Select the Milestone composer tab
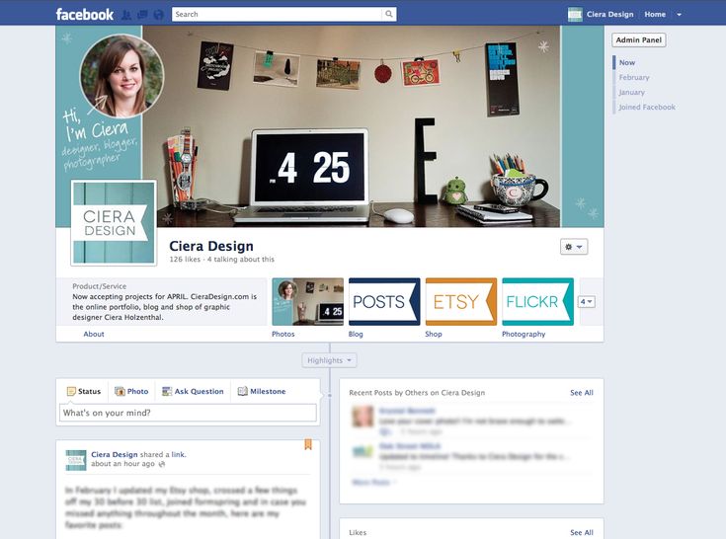 [x=262, y=392]
